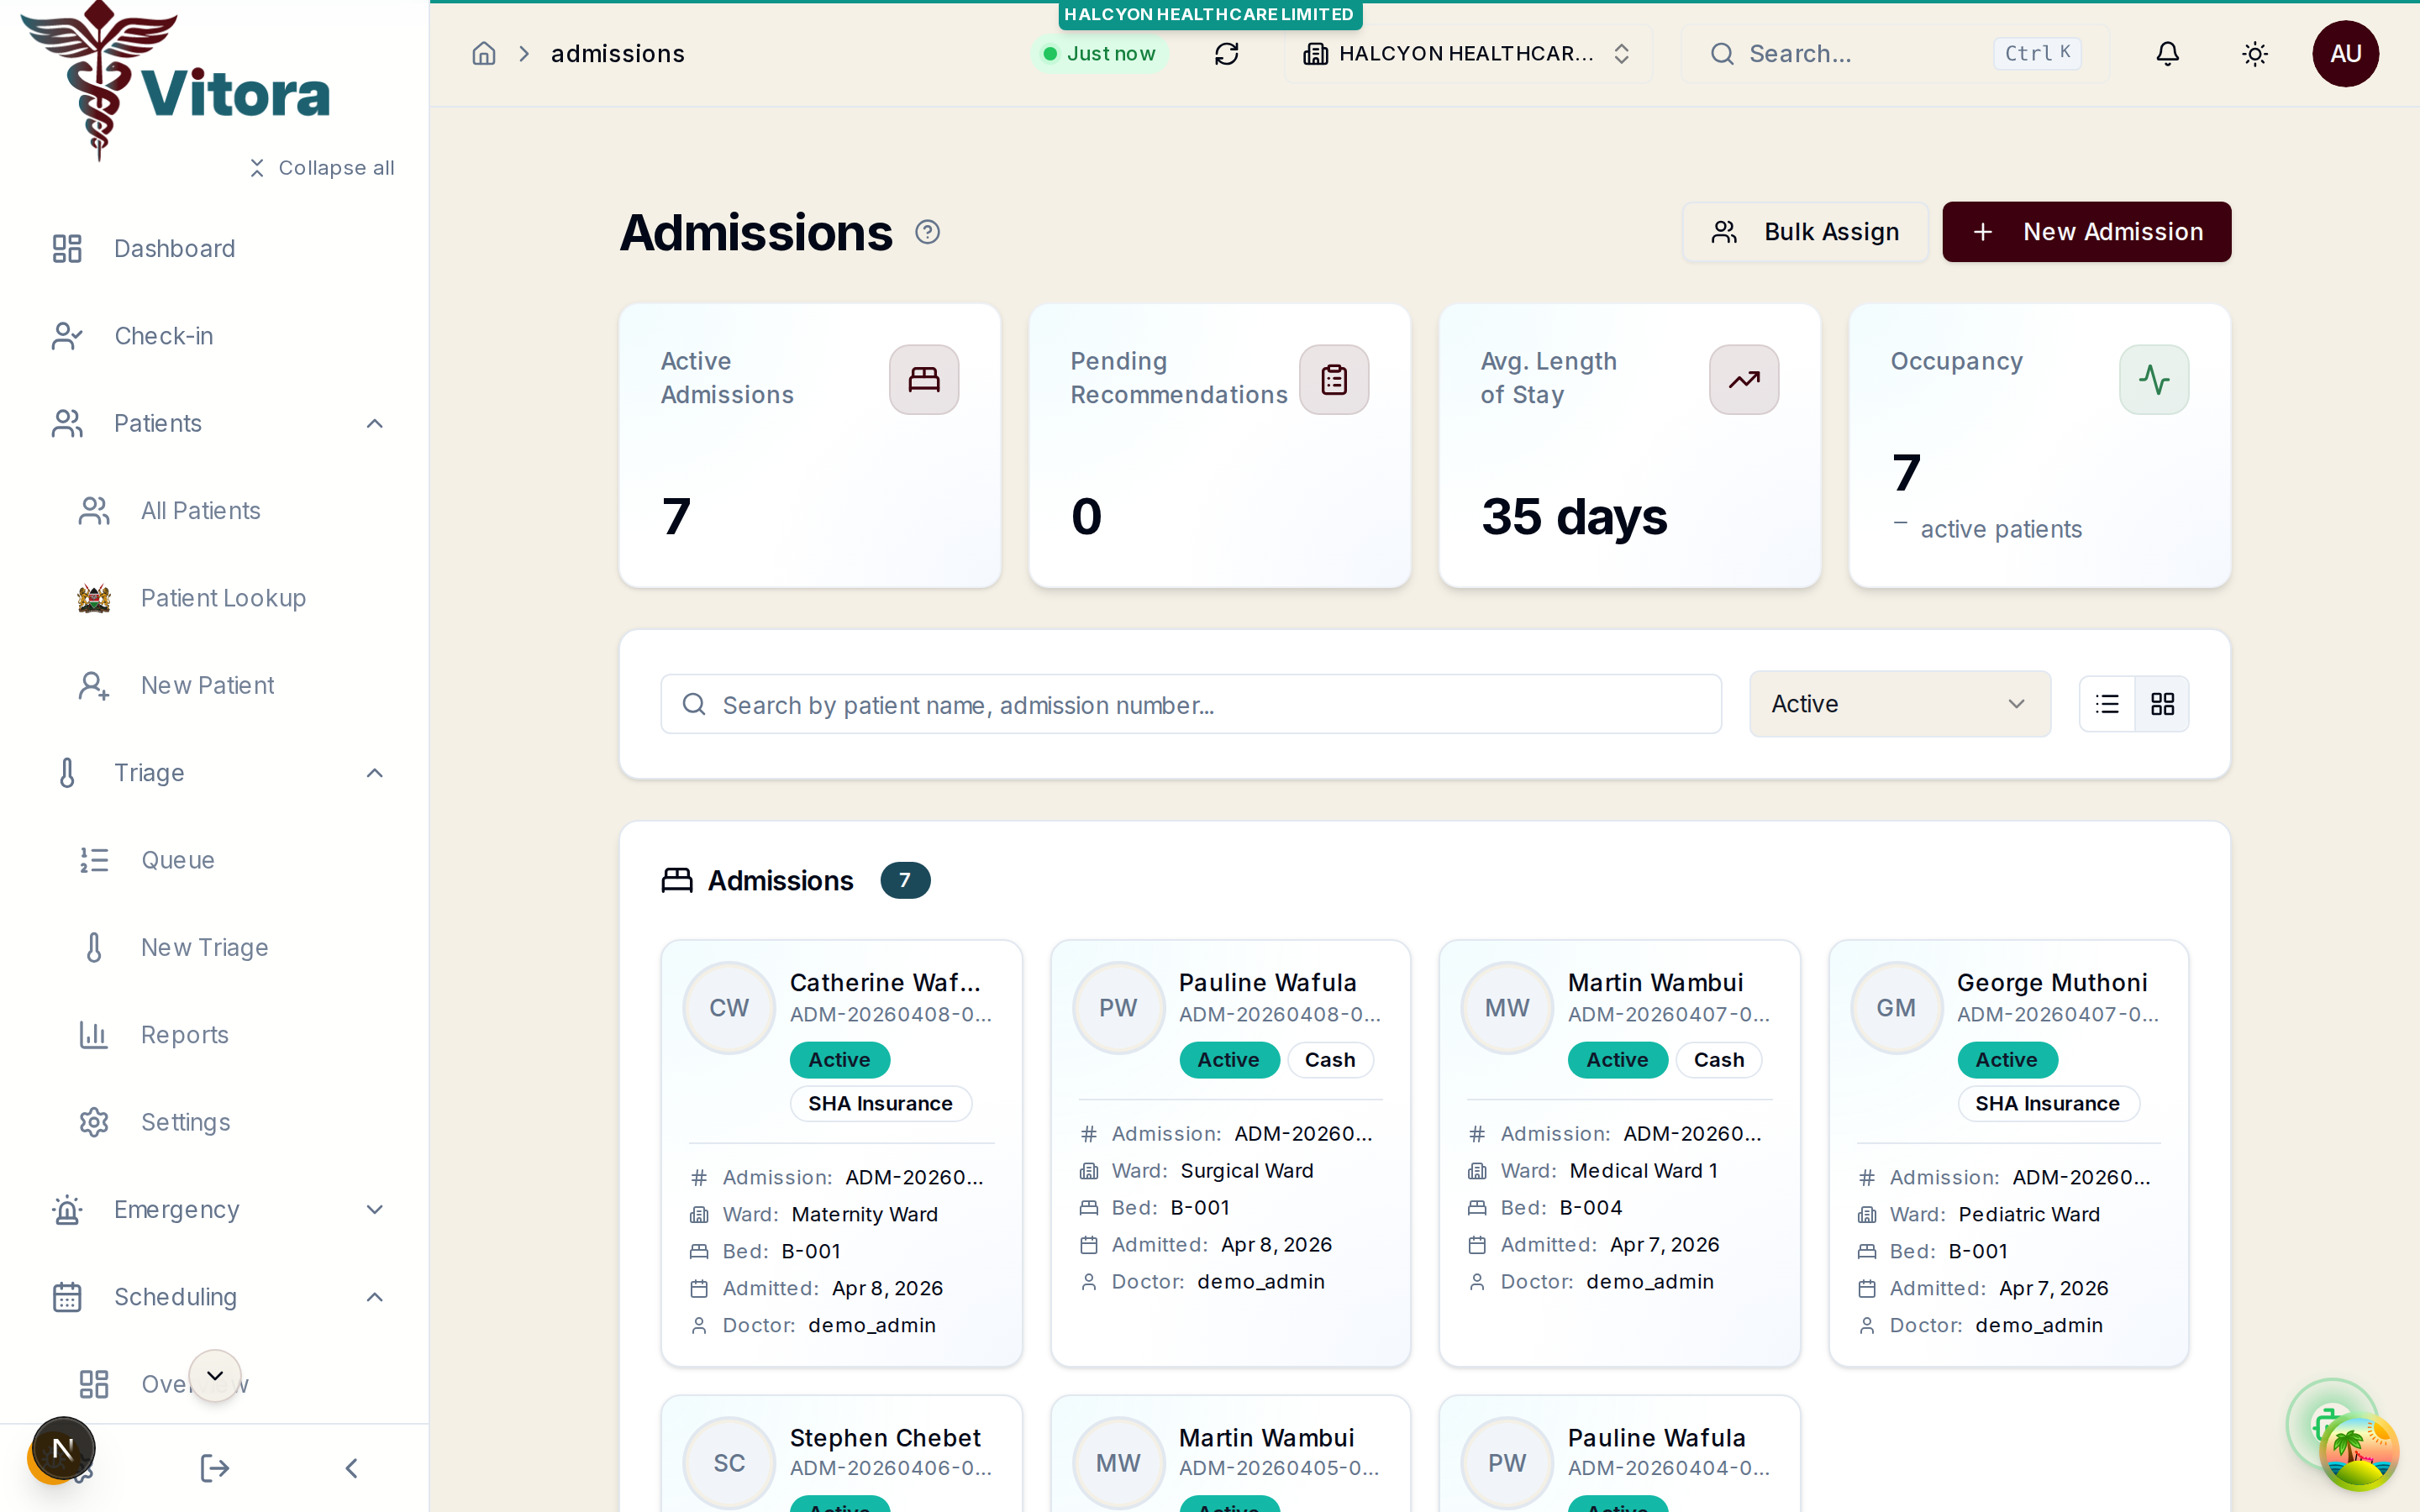Click Active badge on George Muthoni card
The height and width of the screenshot is (1512, 2420).
pos(2007,1060)
